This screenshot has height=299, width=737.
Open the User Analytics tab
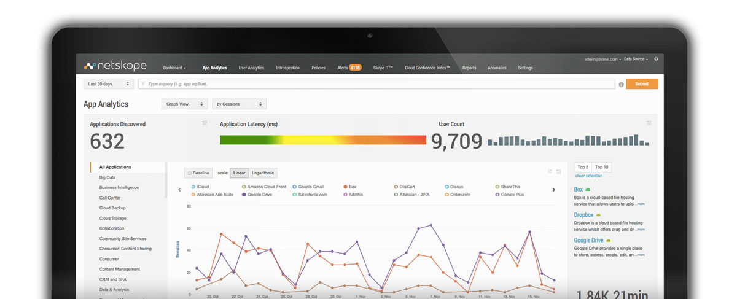tap(251, 68)
